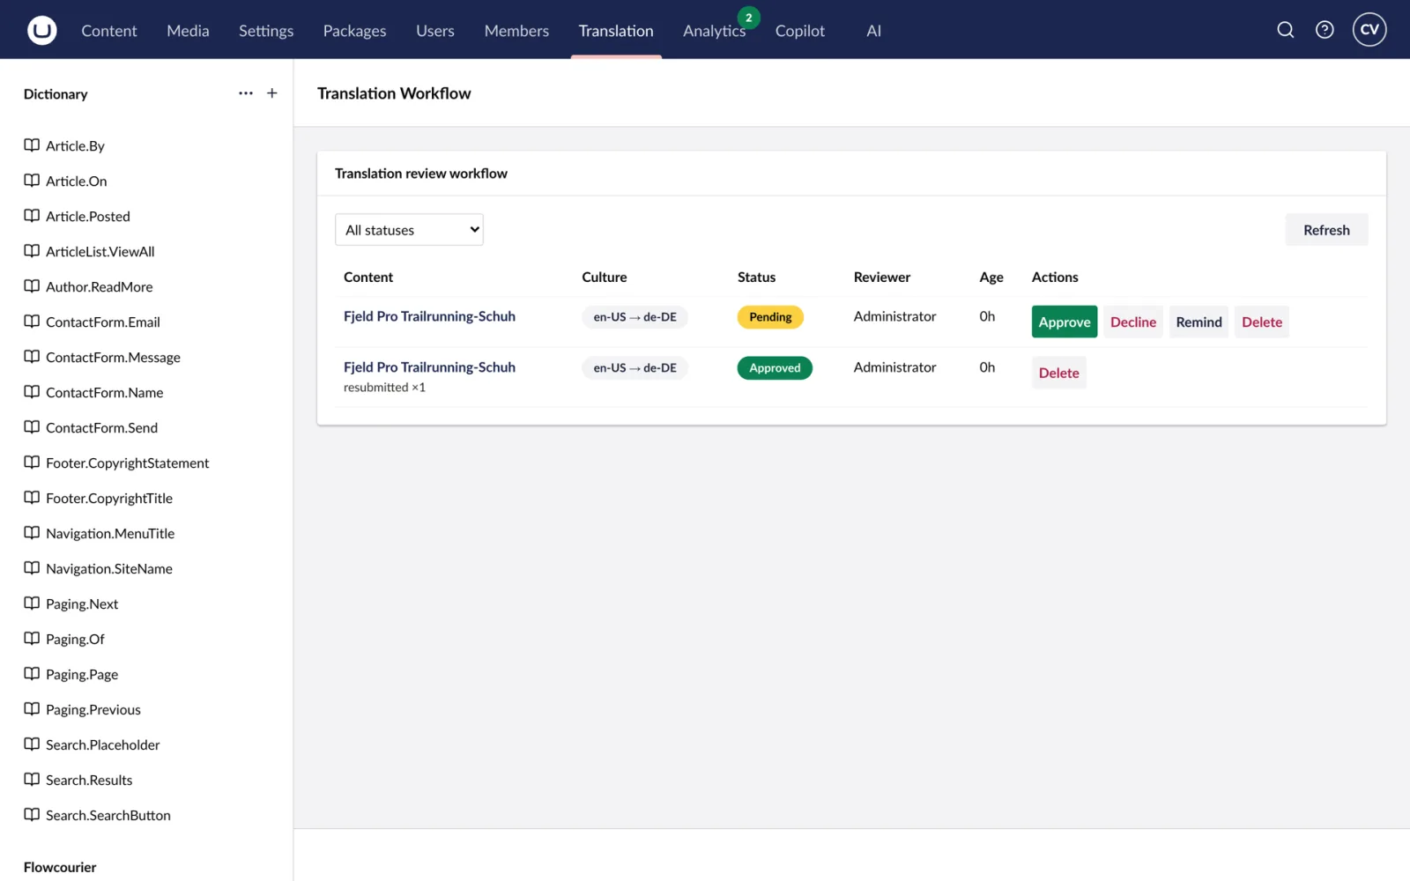Image resolution: width=1410 pixels, height=881 pixels.
Task: Click the Article.By book icon
Action: [32, 145]
